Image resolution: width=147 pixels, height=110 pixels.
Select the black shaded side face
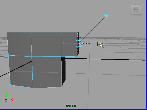pos(63,70)
